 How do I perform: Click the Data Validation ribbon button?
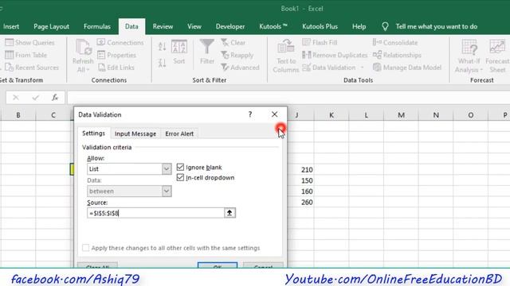[x=329, y=68]
